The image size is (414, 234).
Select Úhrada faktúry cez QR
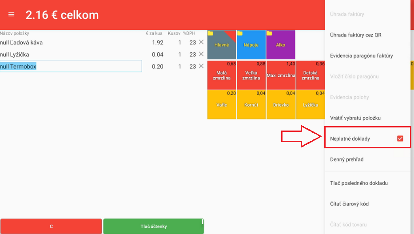click(x=356, y=35)
